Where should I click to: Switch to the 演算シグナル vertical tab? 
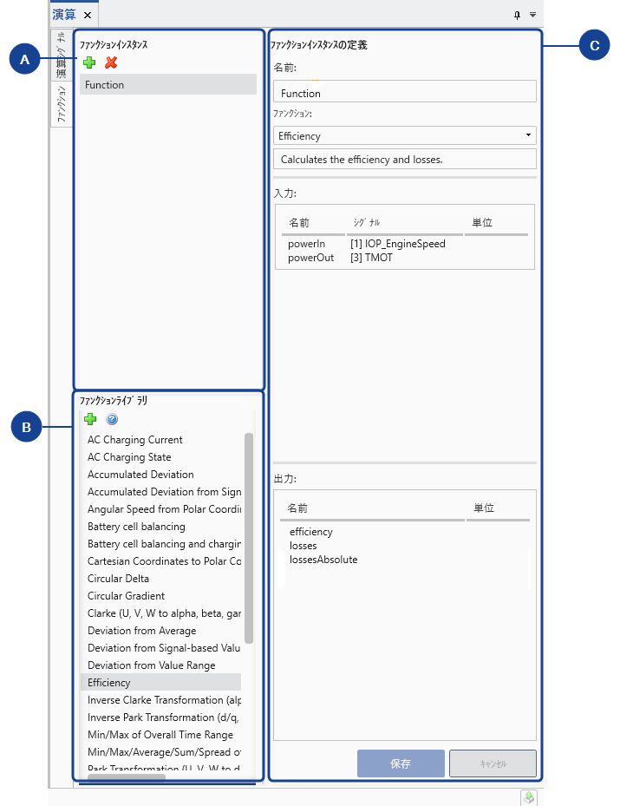(61, 56)
